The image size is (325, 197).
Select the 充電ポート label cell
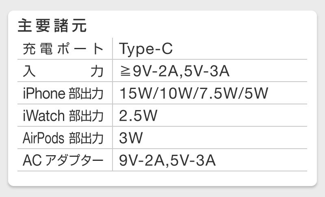(63, 49)
